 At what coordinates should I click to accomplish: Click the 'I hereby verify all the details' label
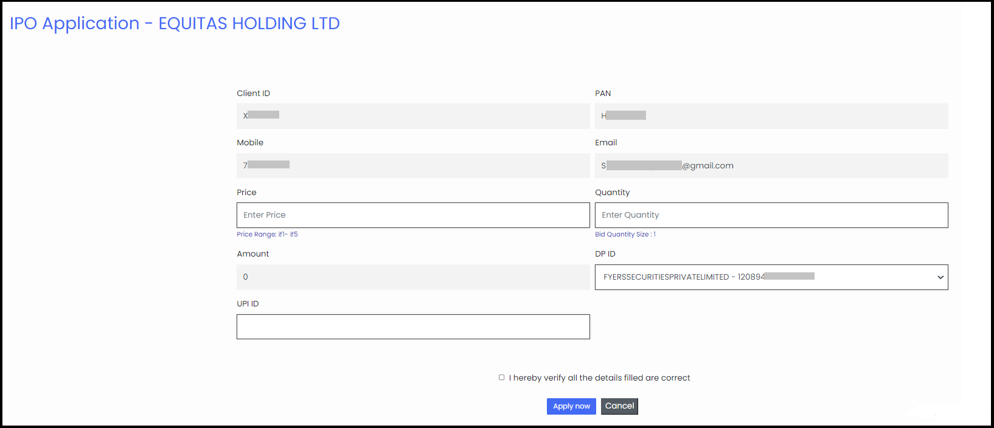[599, 378]
